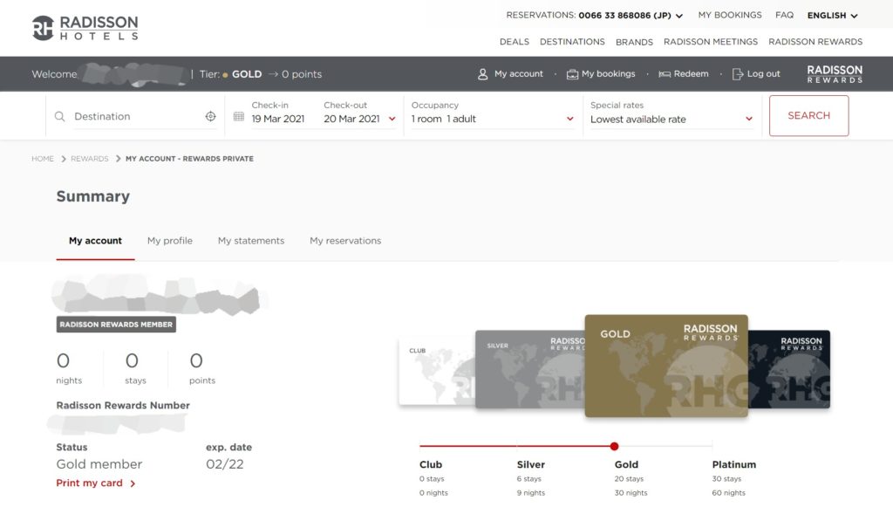
Task: Switch to the My profile tab
Action: click(x=169, y=241)
